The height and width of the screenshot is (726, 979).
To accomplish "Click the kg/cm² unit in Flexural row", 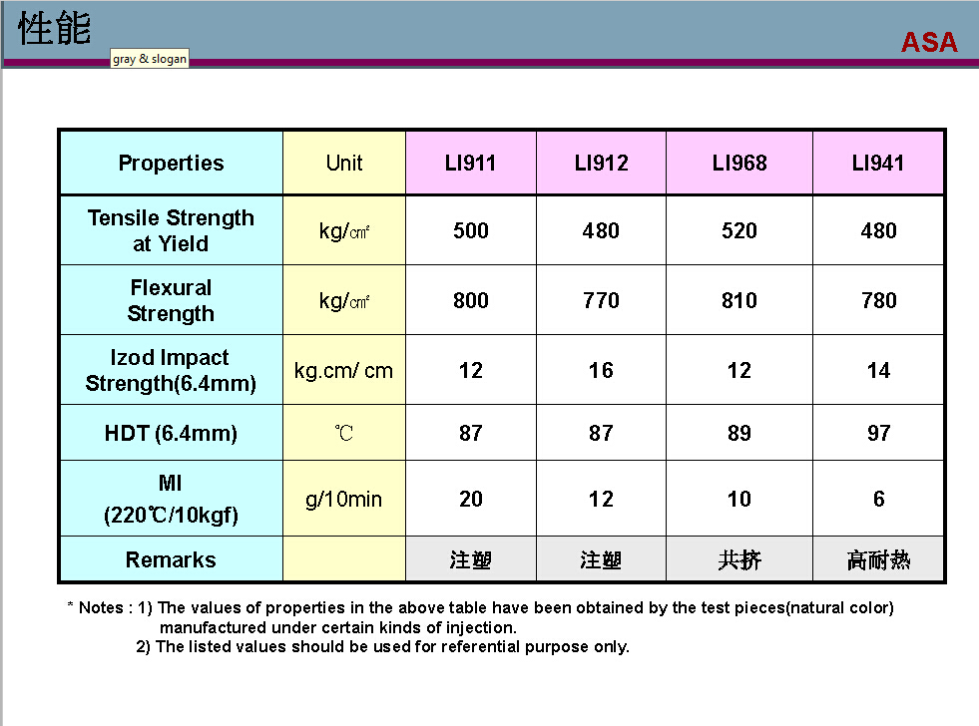I will coord(344,300).
